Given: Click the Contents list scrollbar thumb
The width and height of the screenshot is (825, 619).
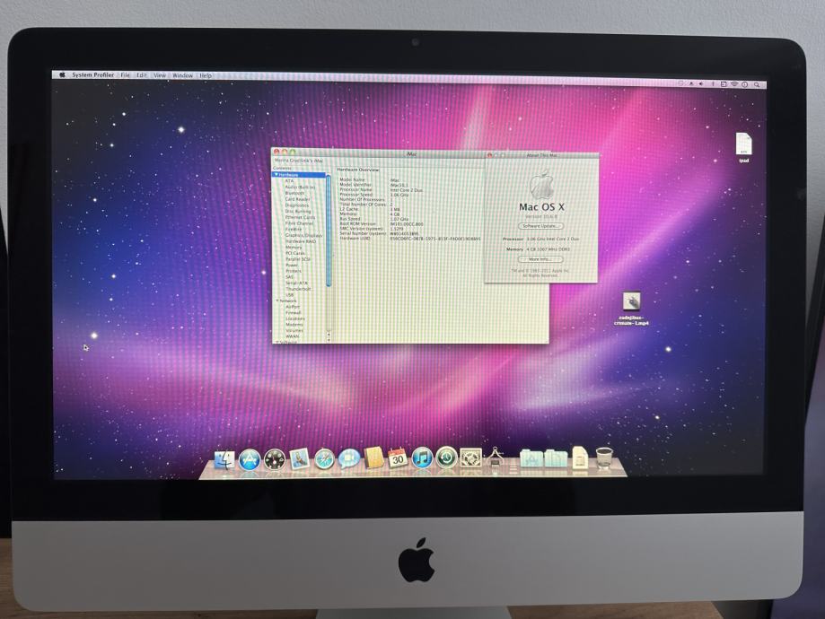Looking at the screenshot, I should 329,231.
